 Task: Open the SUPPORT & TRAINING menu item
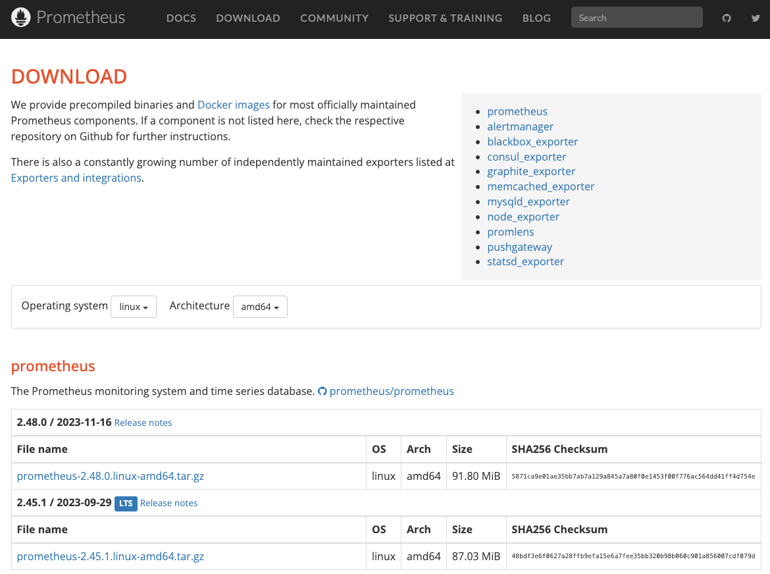click(446, 18)
